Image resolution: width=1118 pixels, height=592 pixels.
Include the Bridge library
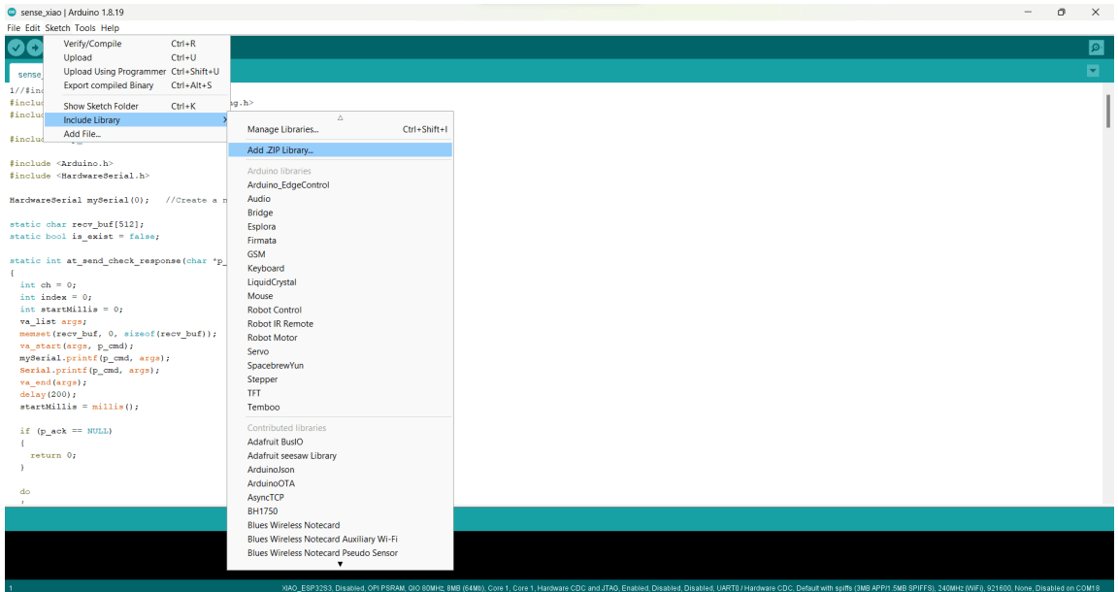(x=340, y=213)
